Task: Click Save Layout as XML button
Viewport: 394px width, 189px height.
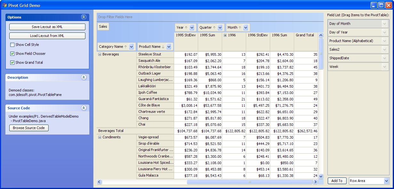Action: (x=47, y=27)
